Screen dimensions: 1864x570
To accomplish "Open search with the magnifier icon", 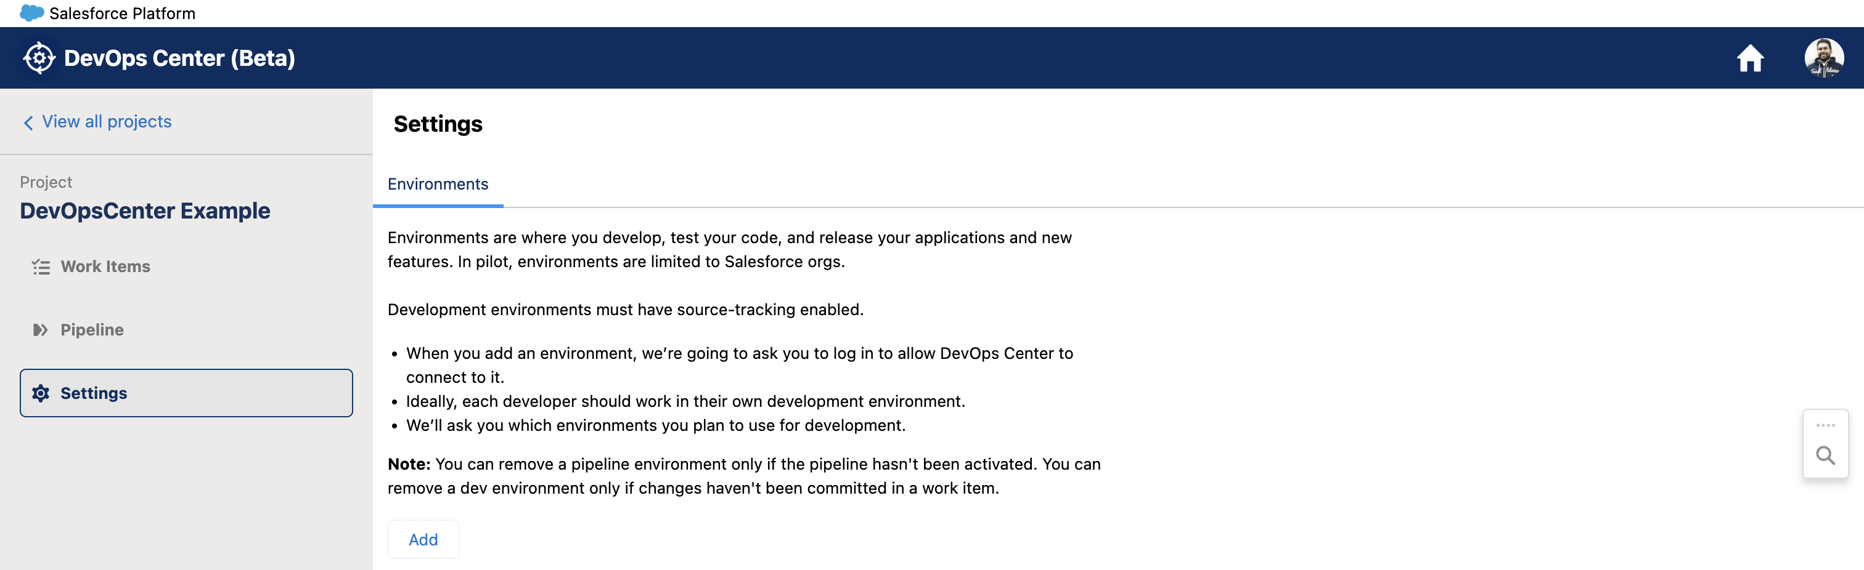I will coord(1825,455).
